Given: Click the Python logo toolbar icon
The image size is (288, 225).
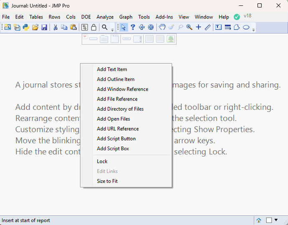Looking at the screenshot, I should tap(26, 27).
